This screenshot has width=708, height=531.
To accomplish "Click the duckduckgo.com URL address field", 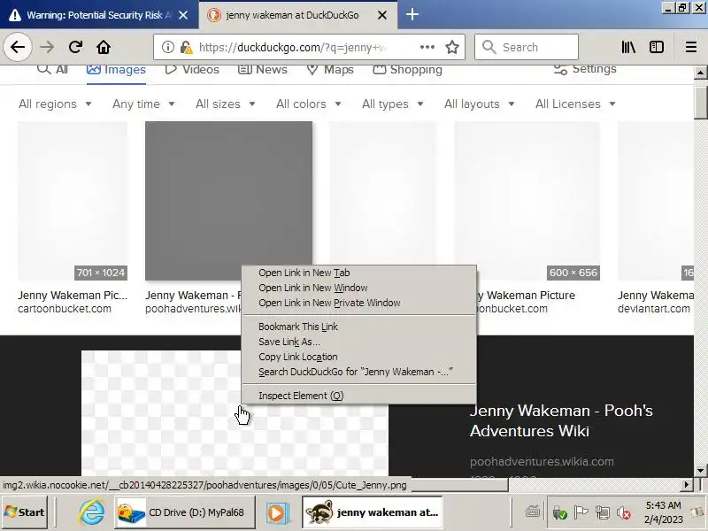I will (x=293, y=47).
